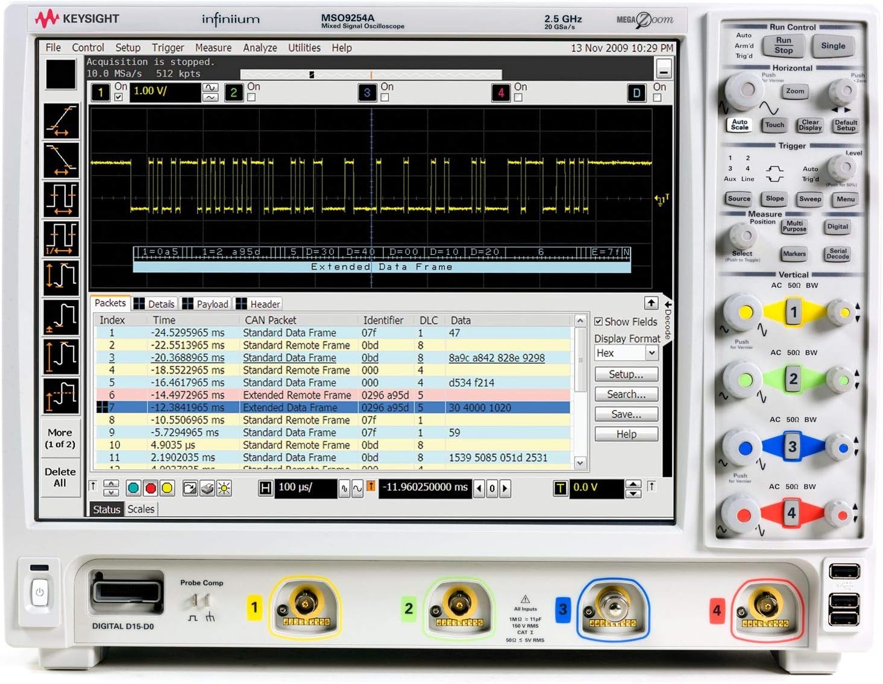Screen dimensions: 883x684
Task: Click the Search... button
Action: pos(626,394)
